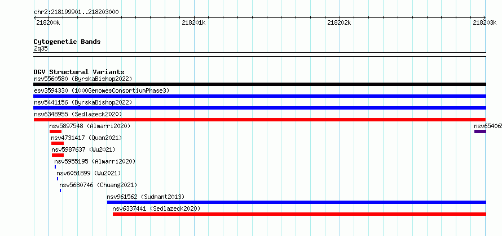Viewport: 502px width, 236px height.
Task: Click the purple variant bar at right edge
Action: (480, 131)
